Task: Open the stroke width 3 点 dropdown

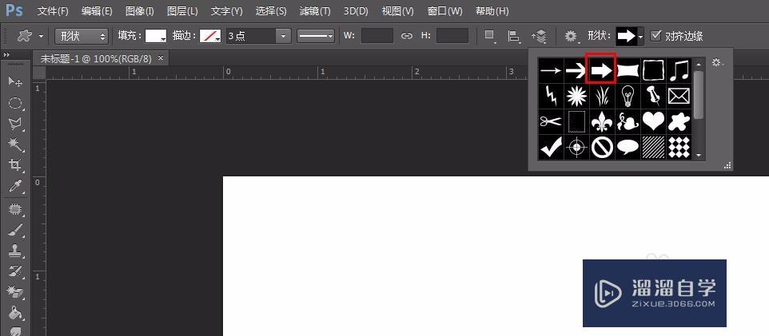Action: click(x=283, y=36)
